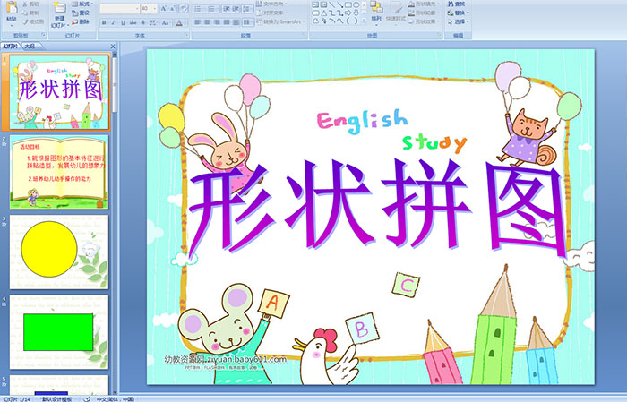Open Text Direction (文字方向) dropdown
The width and height of the screenshot is (627, 402).
tap(271, 4)
